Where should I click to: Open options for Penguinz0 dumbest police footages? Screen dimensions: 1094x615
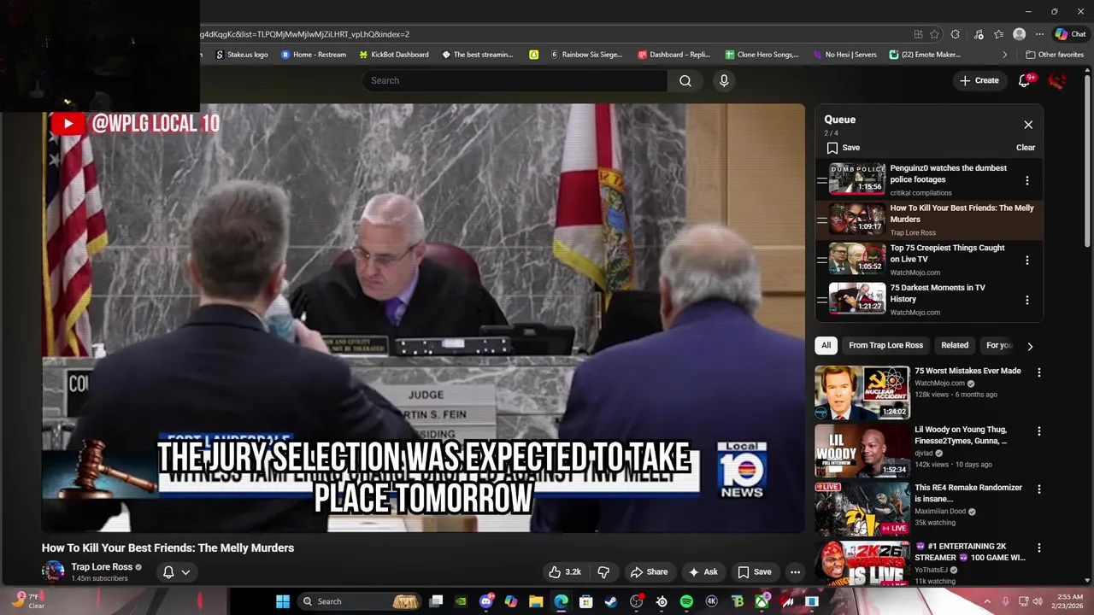[1027, 180]
